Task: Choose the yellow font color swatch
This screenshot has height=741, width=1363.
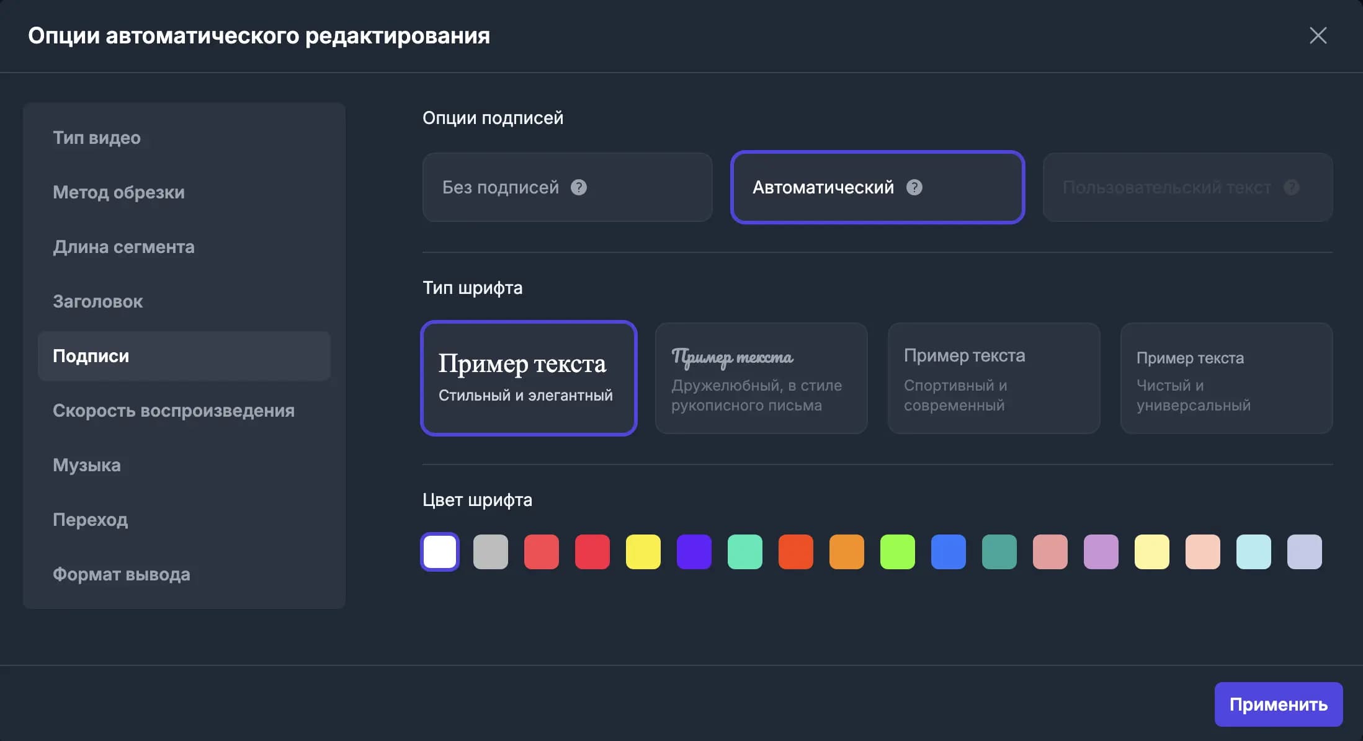Action: (x=643, y=552)
